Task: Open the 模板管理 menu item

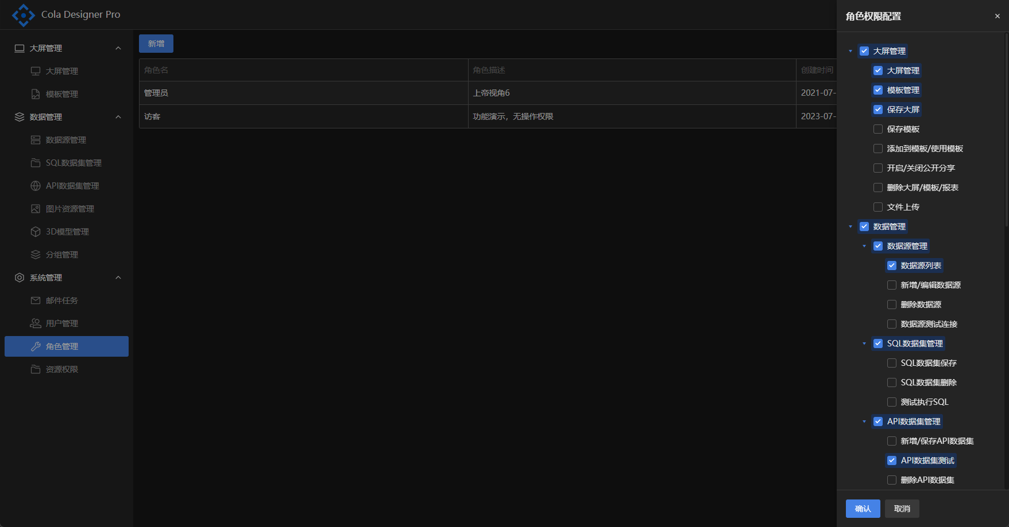Action: coord(62,94)
